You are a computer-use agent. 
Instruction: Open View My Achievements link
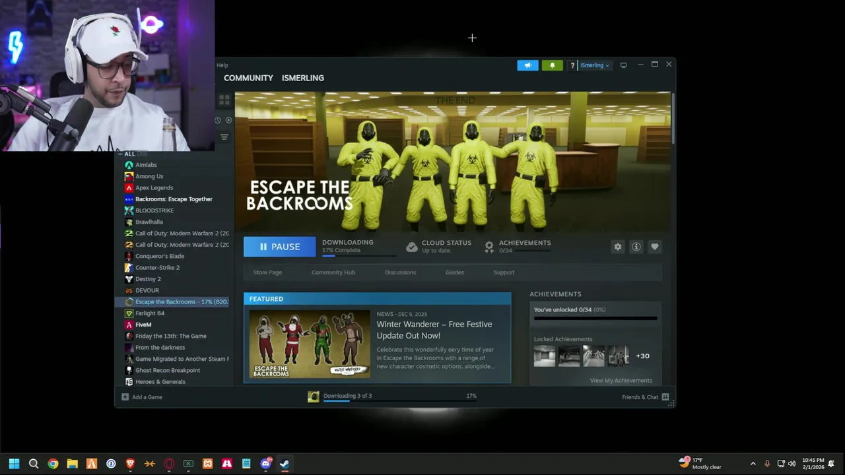[x=621, y=381]
